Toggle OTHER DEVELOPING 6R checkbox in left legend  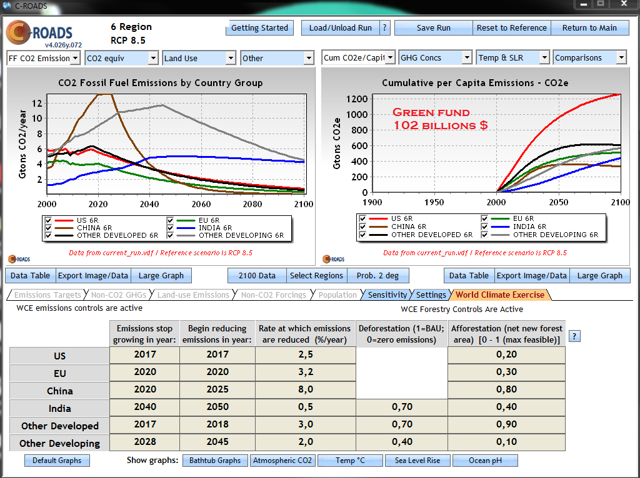(x=170, y=235)
